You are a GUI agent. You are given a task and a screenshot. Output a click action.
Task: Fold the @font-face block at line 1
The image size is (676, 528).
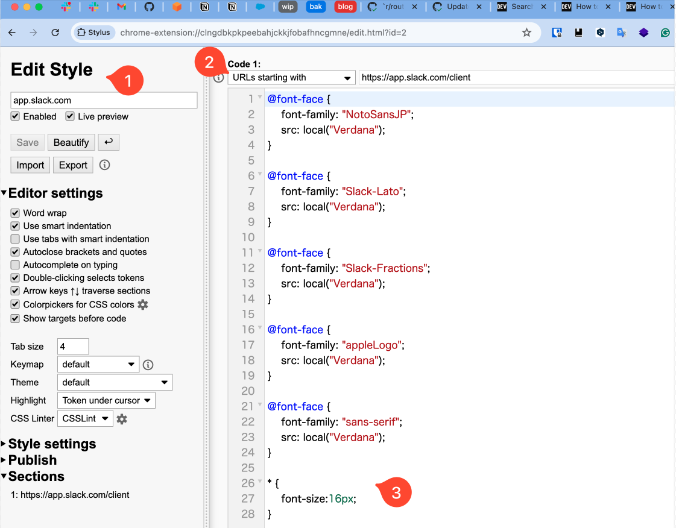tap(260, 98)
